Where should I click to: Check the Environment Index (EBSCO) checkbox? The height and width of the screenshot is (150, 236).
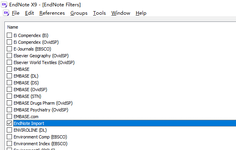tap(9, 144)
